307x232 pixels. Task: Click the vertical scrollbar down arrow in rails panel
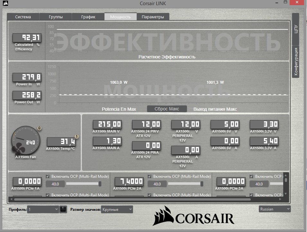[x=286, y=194]
